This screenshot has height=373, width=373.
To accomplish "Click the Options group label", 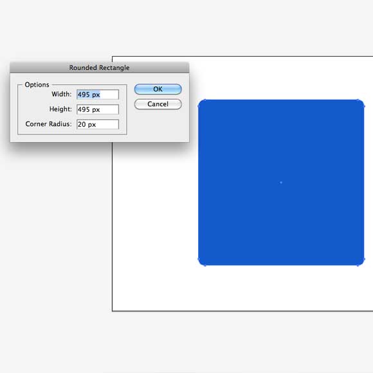I will (37, 85).
